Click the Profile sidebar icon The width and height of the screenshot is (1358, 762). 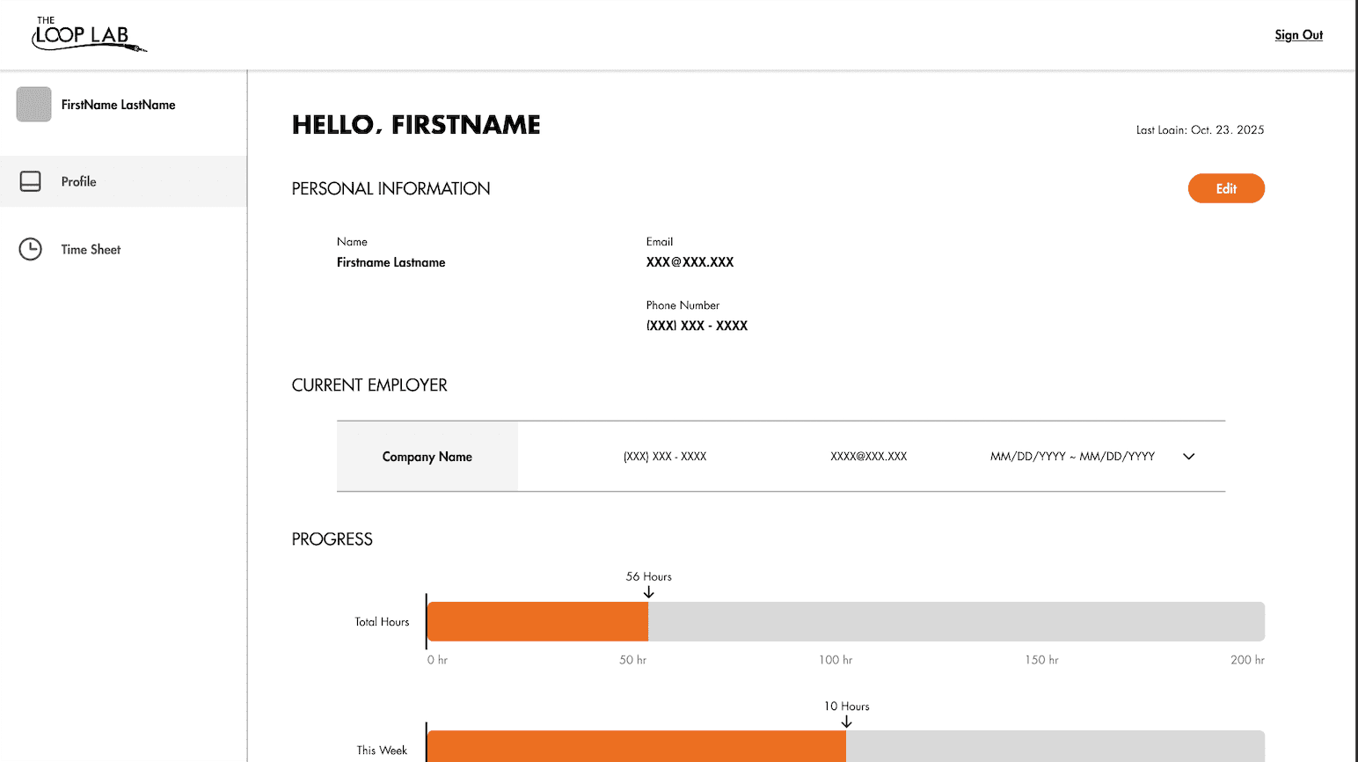[31, 181]
